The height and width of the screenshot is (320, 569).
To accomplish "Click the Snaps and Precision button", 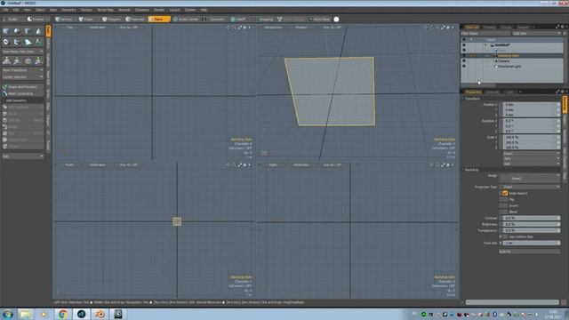I will click(22, 87).
